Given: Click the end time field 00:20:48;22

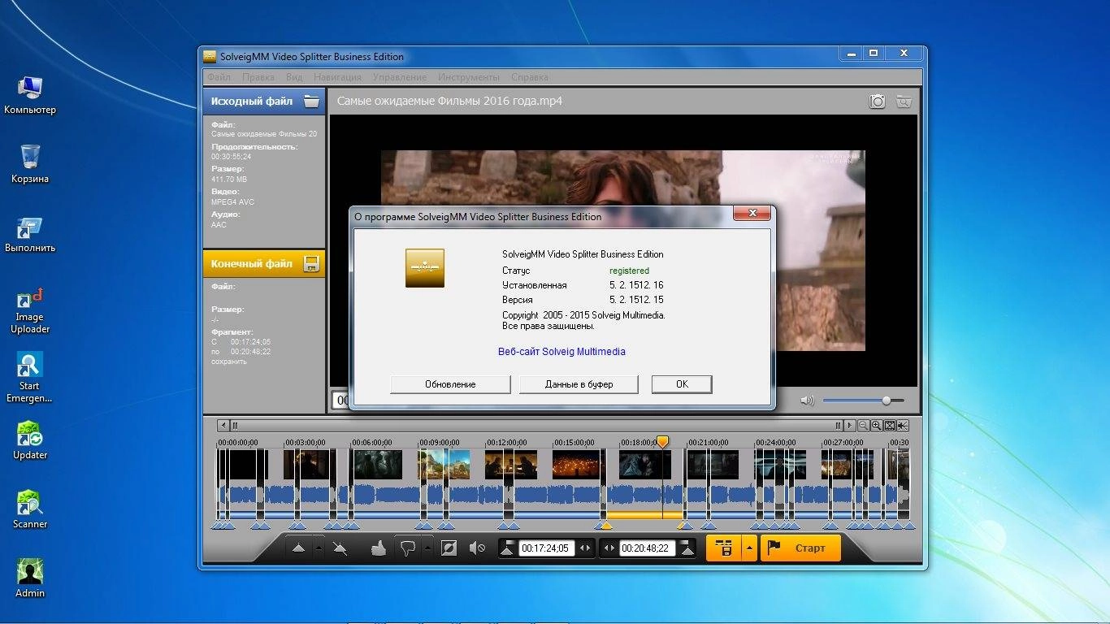Looking at the screenshot, I should coord(647,548).
